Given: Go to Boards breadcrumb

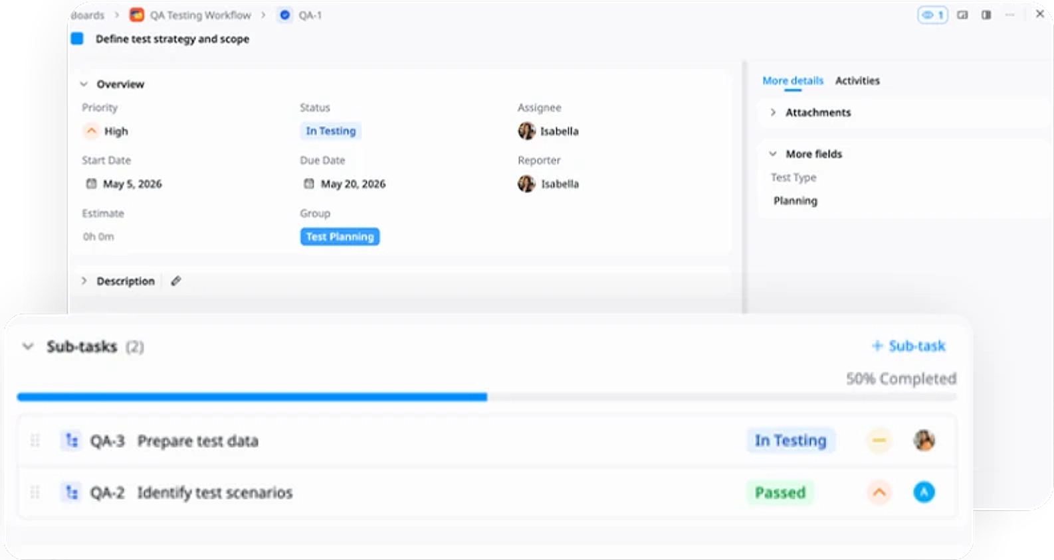Looking at the screenshot, I should [x=88, y=15].
